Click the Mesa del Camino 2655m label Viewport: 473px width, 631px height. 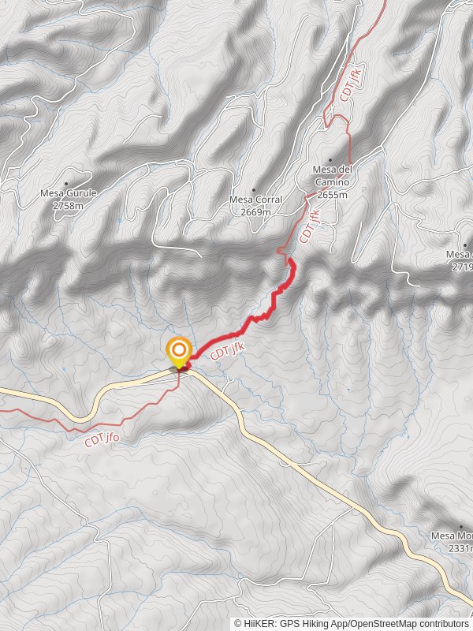coord(332,182)
